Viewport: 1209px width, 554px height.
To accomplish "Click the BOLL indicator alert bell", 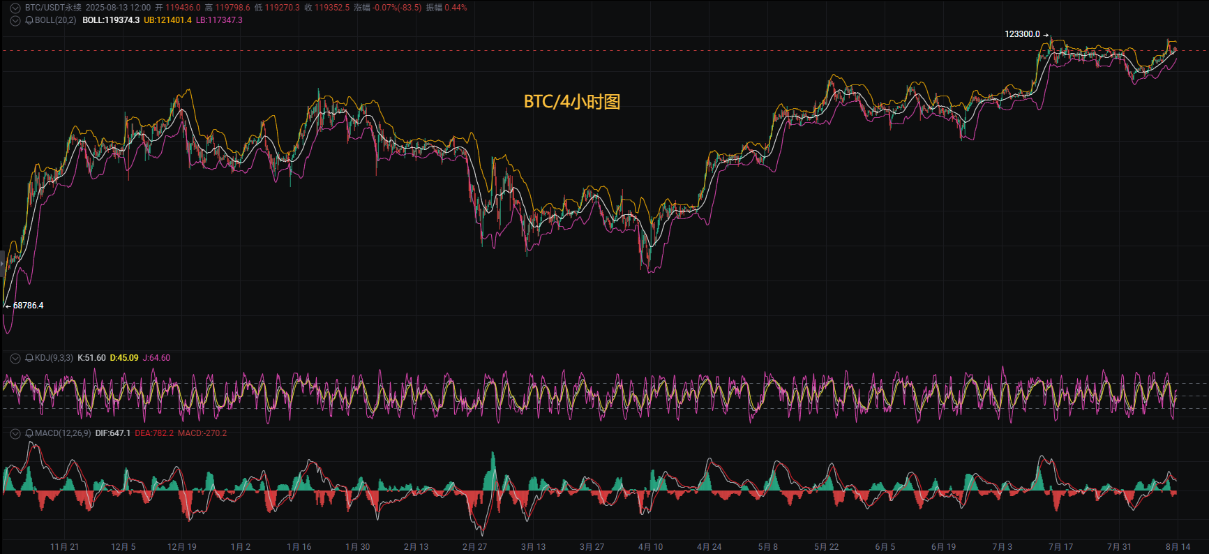I will 29,20.
